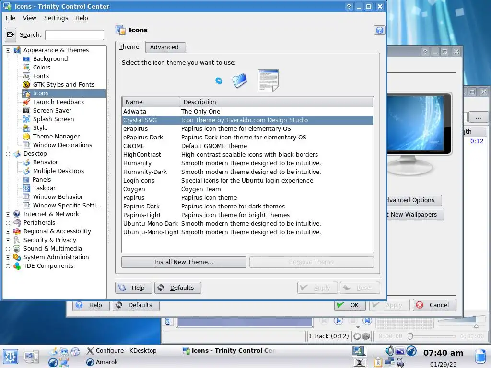Open the View menu
491x368 pixels.
coord(29,18)
